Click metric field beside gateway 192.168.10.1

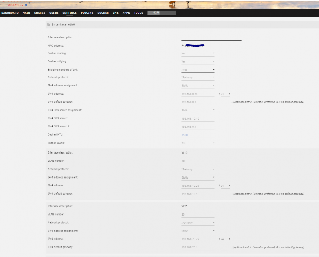click(x=224, y=194)
